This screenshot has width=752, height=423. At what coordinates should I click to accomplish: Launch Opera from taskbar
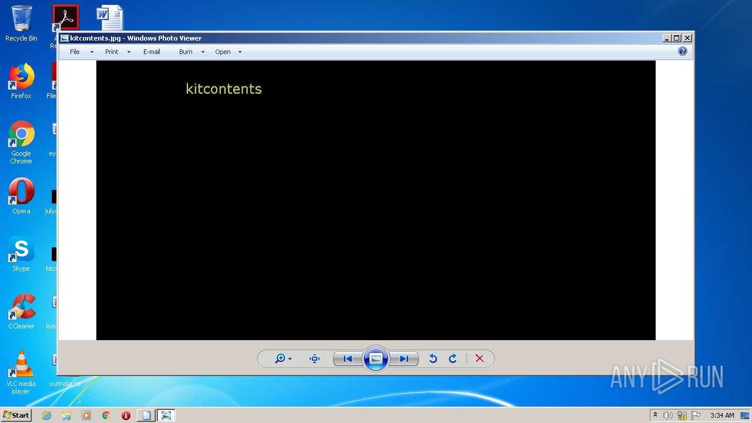126,415
